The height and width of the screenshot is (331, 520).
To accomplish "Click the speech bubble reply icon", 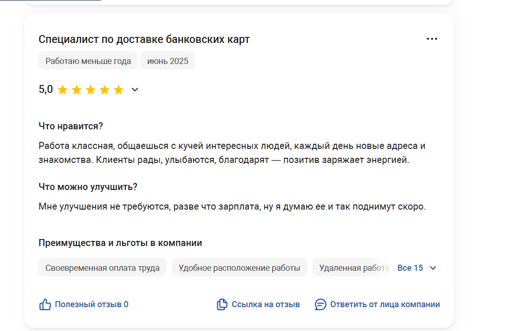I will coord(320,304).
